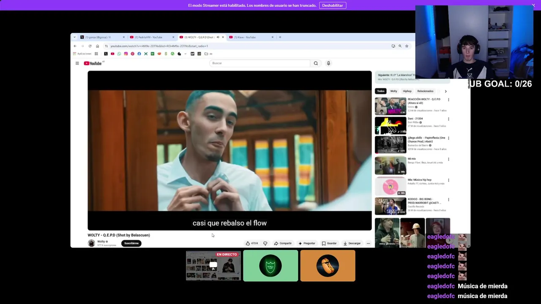
Task: Open the Mi mix playlist title
Action: pyautogui.click(x=412, y=159)
